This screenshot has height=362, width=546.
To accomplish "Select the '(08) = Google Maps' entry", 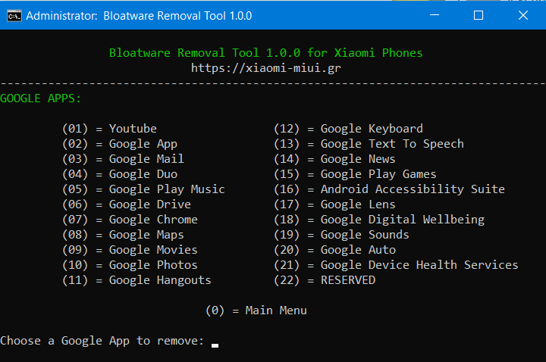I will tap(123, 235).
